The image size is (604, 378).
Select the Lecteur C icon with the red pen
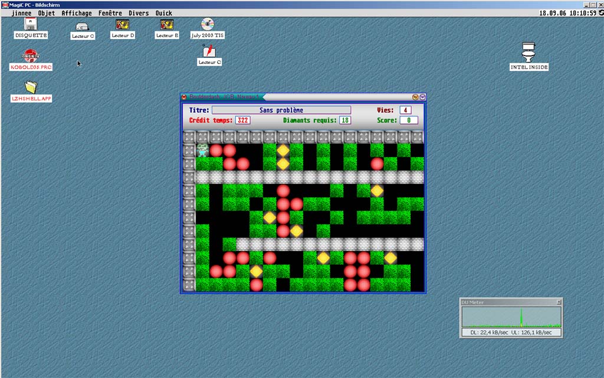click(x=209, y=51)
